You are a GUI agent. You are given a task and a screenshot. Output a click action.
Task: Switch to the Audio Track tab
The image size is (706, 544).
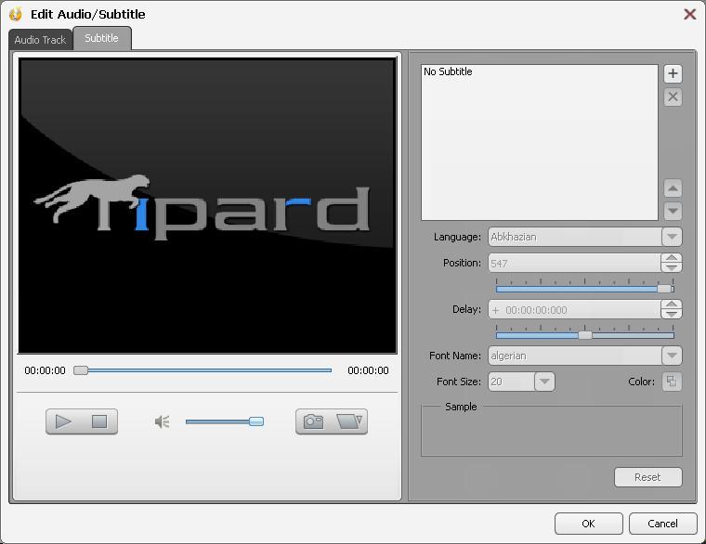point(40,40)
